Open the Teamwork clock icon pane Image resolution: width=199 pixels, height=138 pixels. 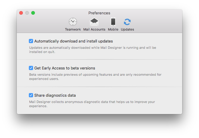(73, 22)
